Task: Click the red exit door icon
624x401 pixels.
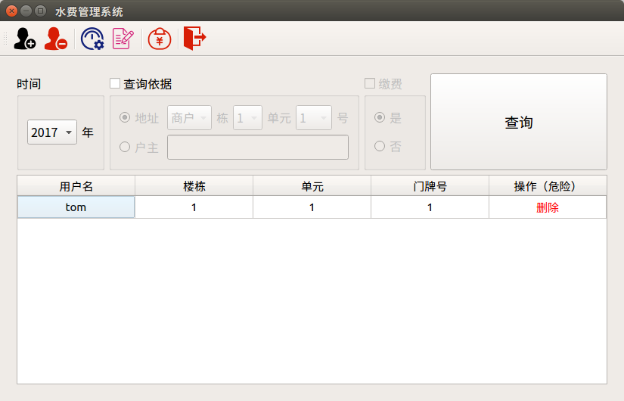Action: (194, 39)
